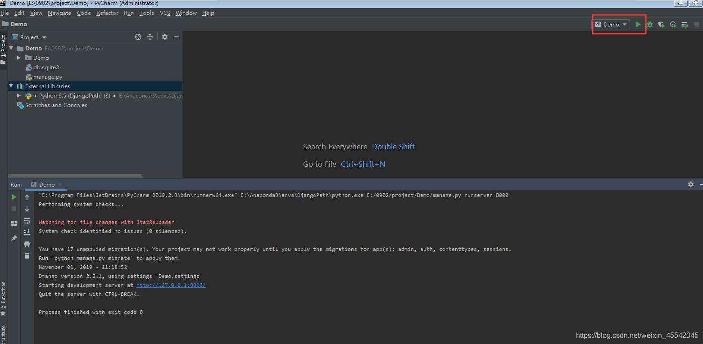The width and height of the screenshot is (703, 344).
Task: Open the Refactor menu
Action: pos(107,13)
